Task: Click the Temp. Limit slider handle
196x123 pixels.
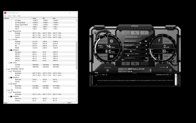Action: click(x=137, y=47)
